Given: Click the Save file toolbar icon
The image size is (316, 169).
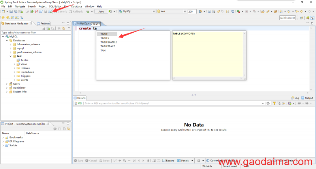Looking at the screenshot, I should tap(11, 11).
